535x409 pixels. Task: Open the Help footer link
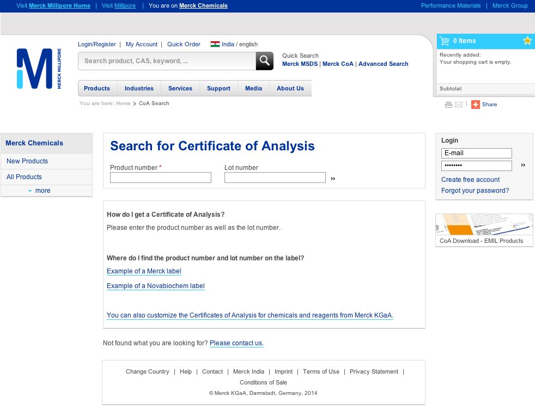click(x=186, y=371)
